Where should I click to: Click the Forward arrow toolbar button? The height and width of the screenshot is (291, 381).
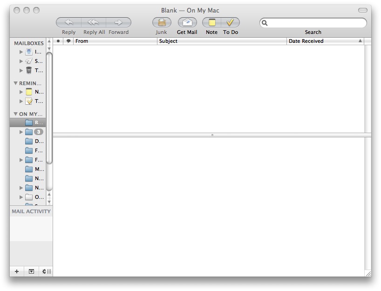click(x=119, y=22)
